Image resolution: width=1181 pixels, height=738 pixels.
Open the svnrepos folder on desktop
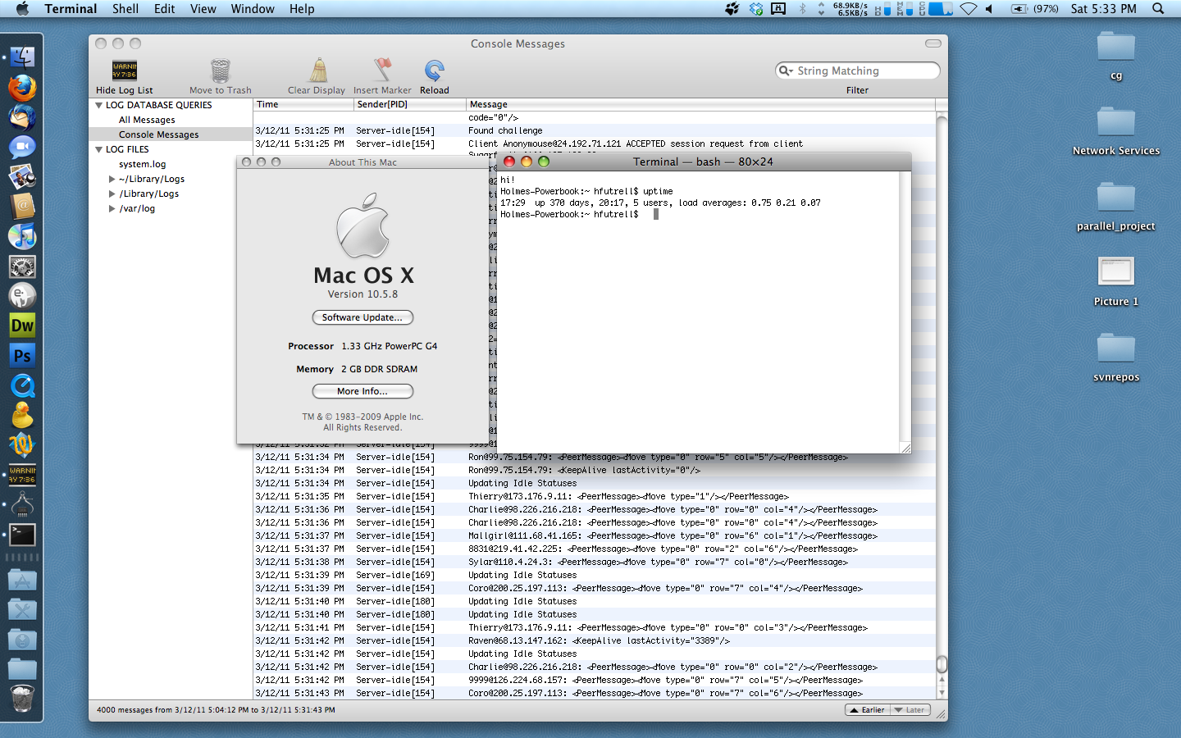(1116, 348)
